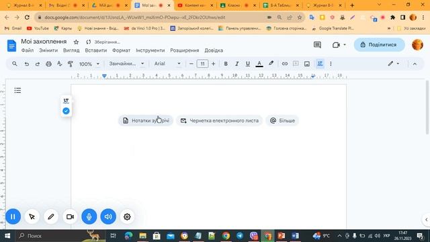Image resolution: width=430 pixels, height=242 pixels.
Task: Open the Google account avatar in Docs
Action: pos(417,45)
